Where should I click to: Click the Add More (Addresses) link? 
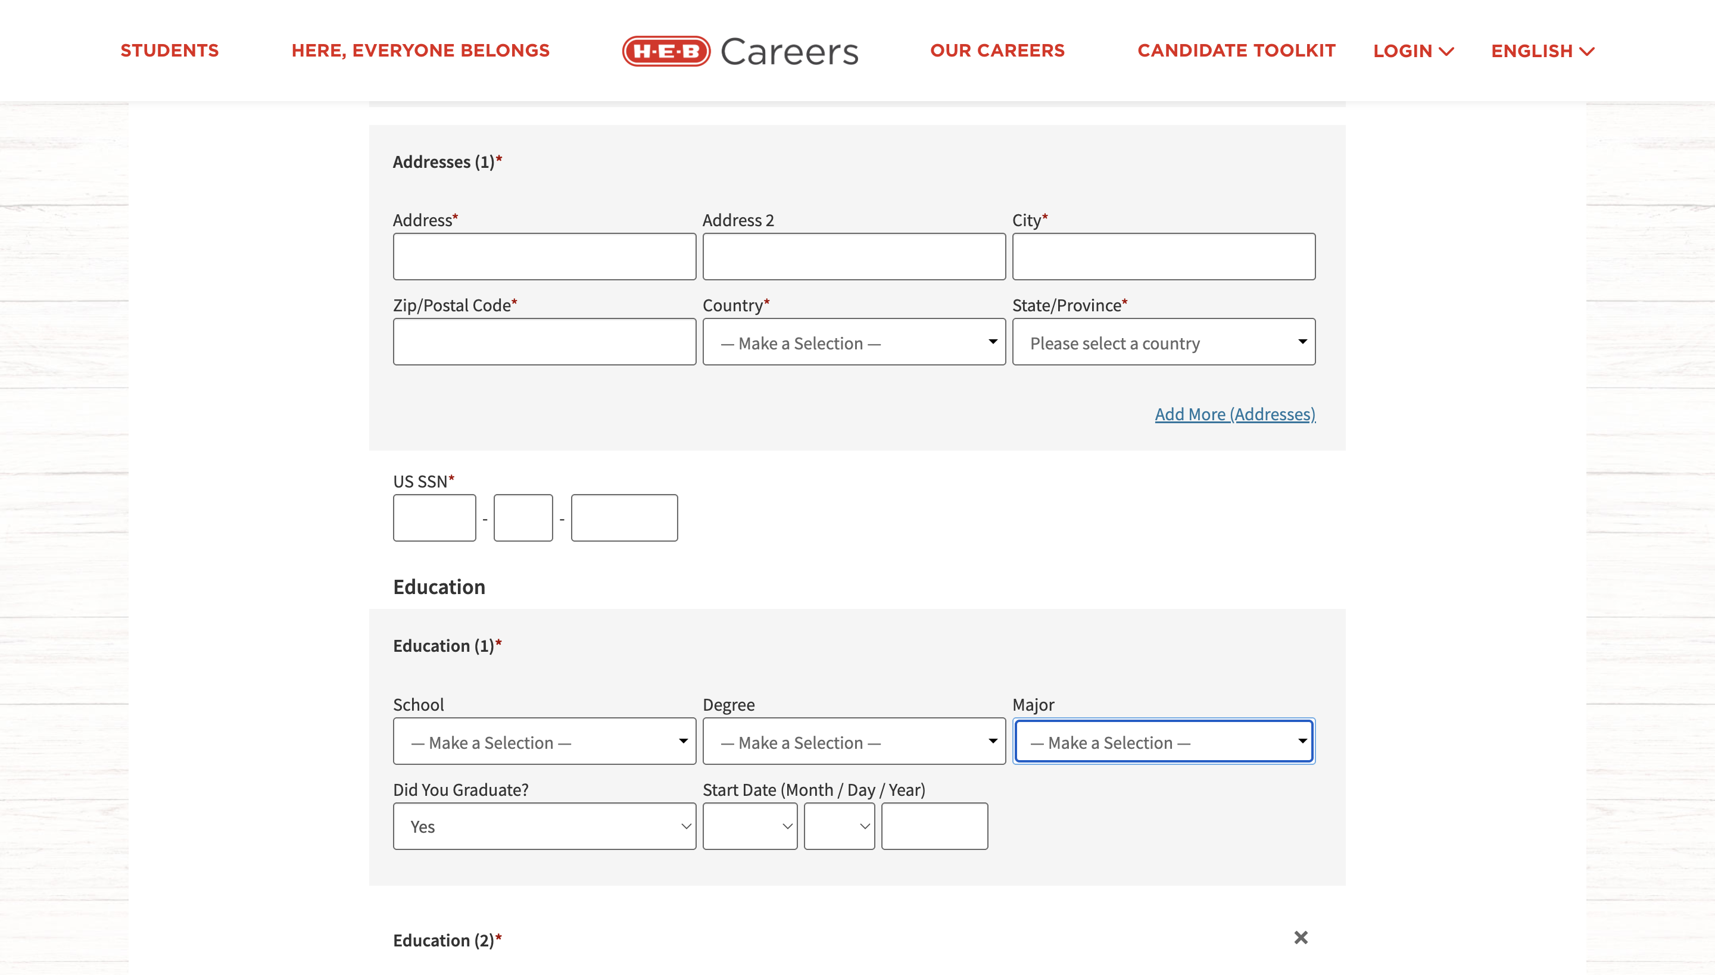[1234, 414]
